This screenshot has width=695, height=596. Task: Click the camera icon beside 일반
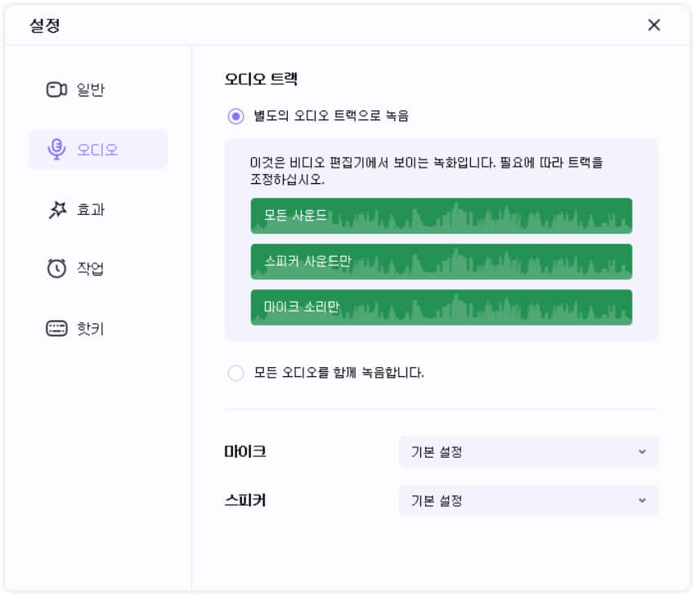pyautogui.click(x=56, y=90)
